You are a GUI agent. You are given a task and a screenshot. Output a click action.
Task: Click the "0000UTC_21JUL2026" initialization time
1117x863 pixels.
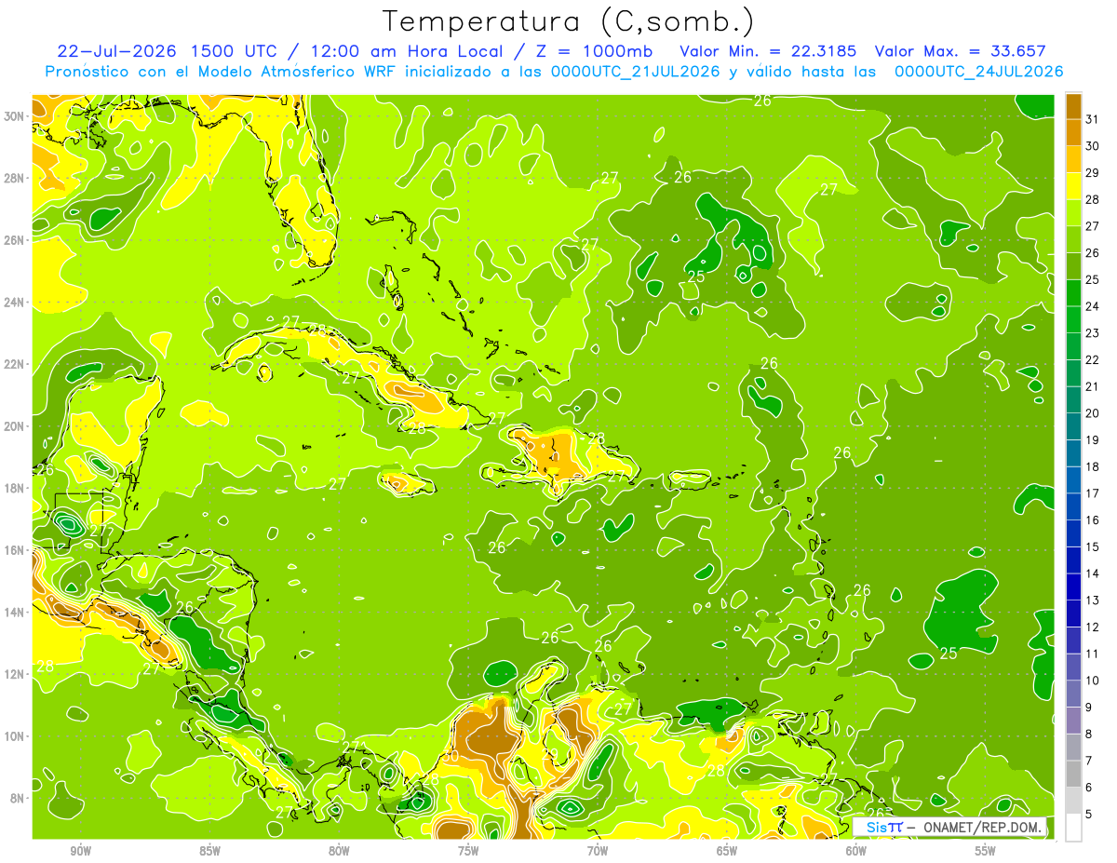coord(635,72)
